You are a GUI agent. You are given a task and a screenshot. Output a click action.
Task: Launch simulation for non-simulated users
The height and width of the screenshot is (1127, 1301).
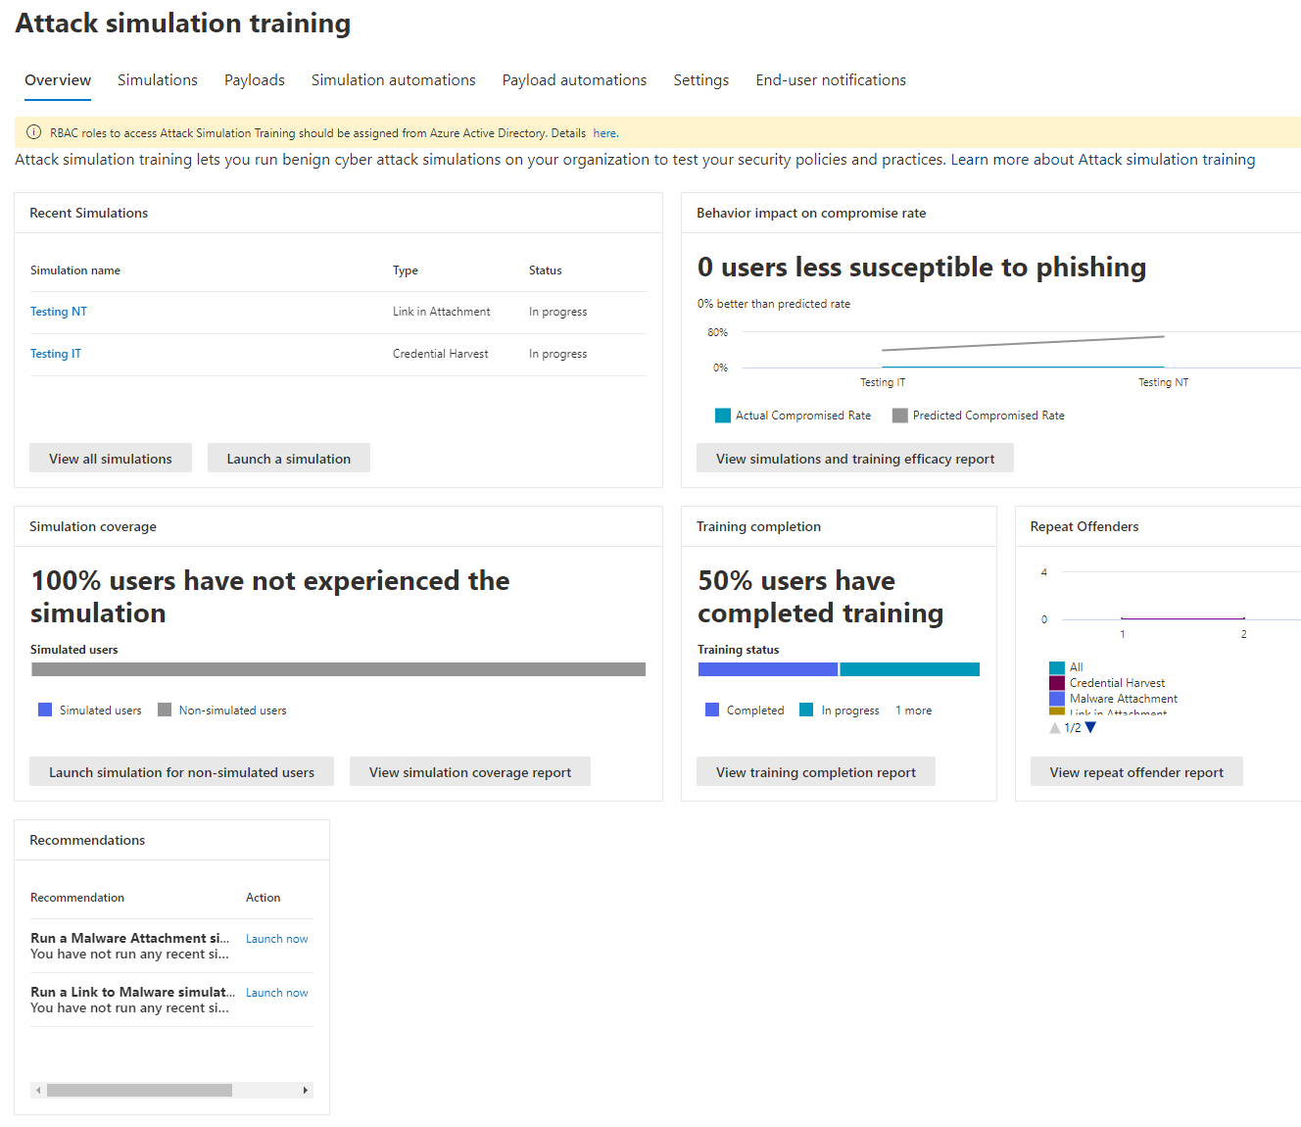[181, 771]
